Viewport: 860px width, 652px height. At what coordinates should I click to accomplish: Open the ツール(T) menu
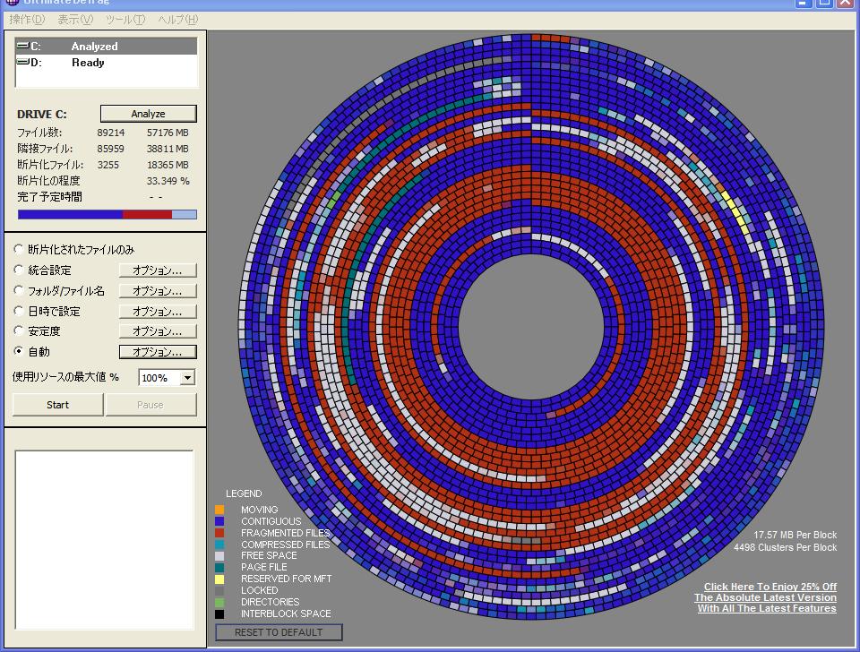(125, 20)
